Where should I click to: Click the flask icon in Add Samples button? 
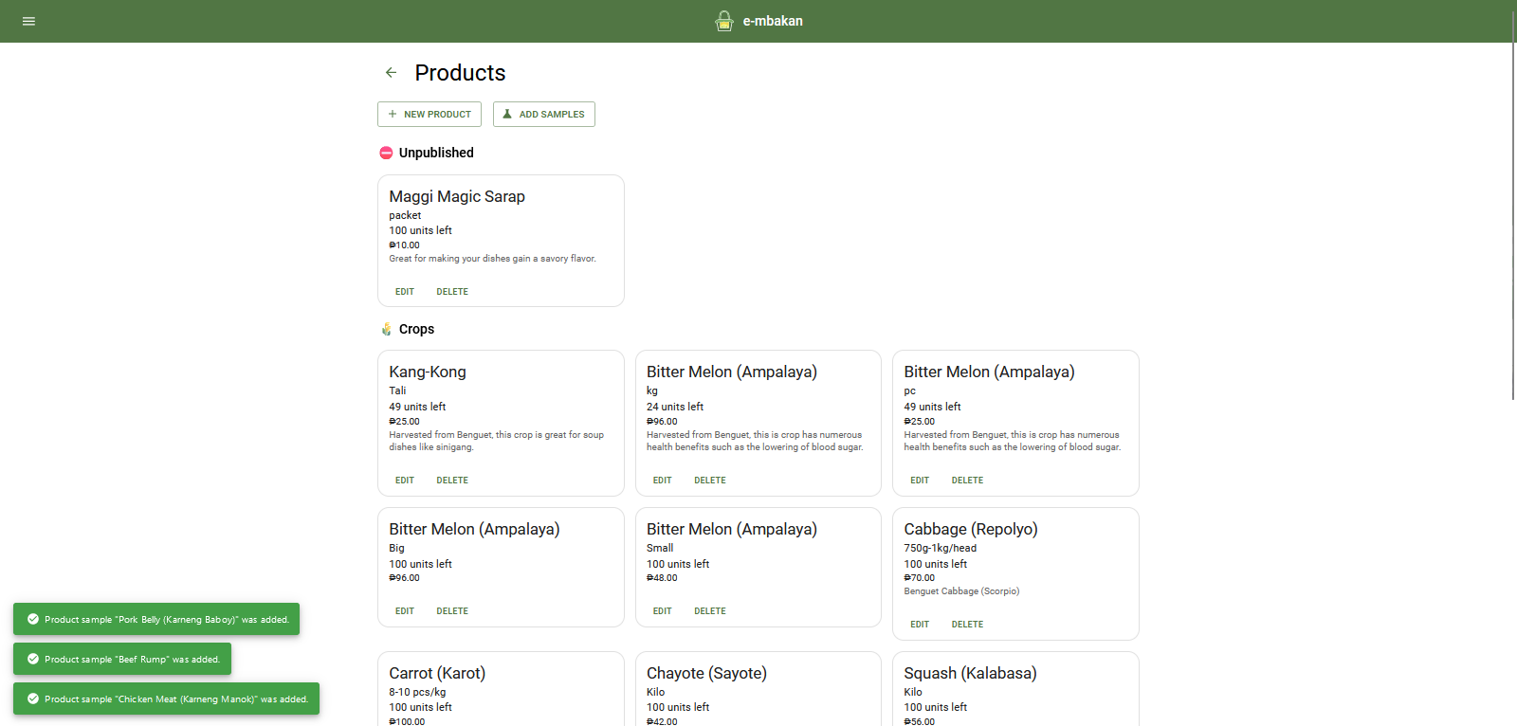507,115
